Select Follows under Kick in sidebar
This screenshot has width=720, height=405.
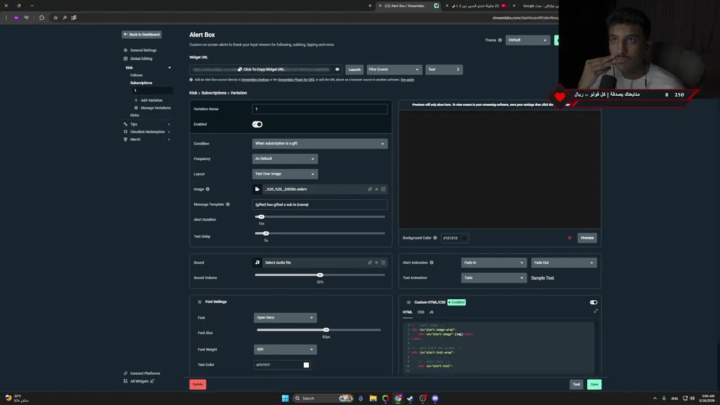click(136, 75)
